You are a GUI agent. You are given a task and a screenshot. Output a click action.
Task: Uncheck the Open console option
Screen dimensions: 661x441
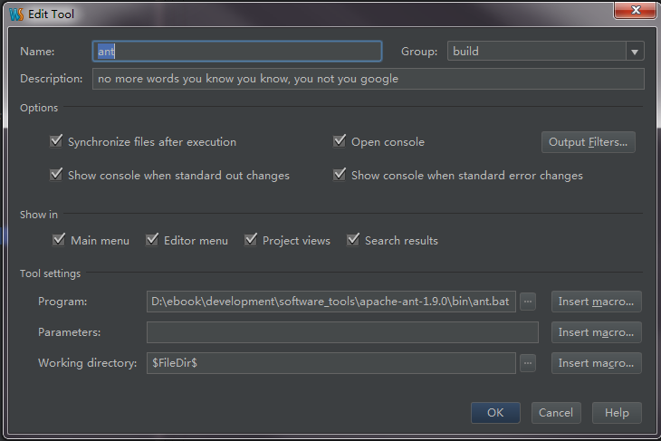tap(340, 141)
